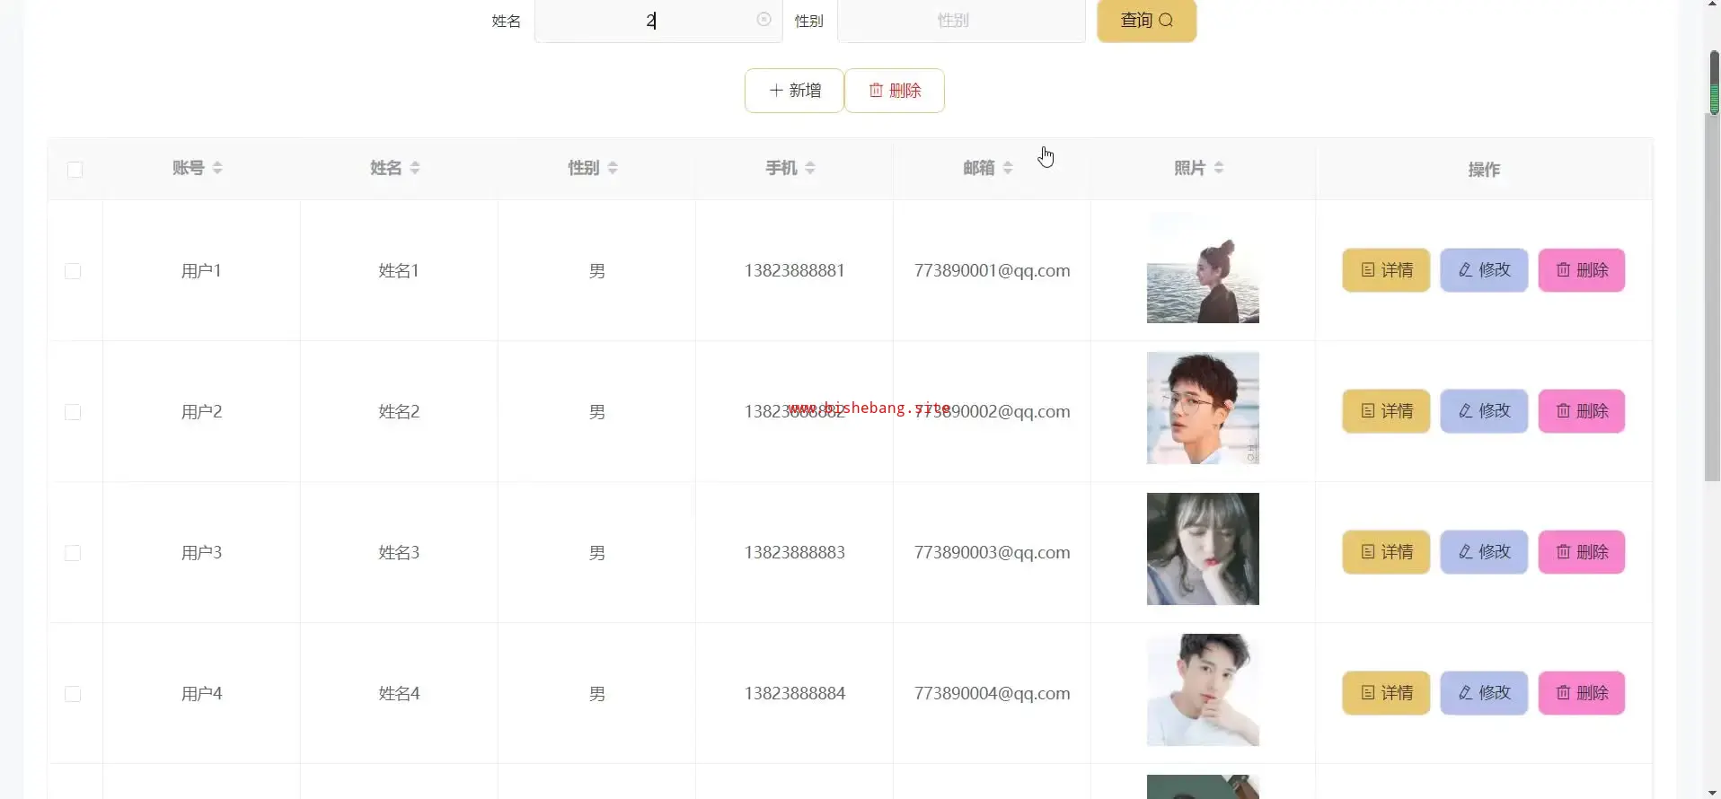Check the row checkbox for 用户3
1721x799 pixels.
[x=73, y=553]
